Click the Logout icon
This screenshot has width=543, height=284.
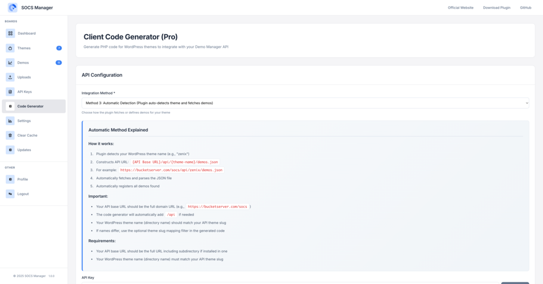pos(10,194)
